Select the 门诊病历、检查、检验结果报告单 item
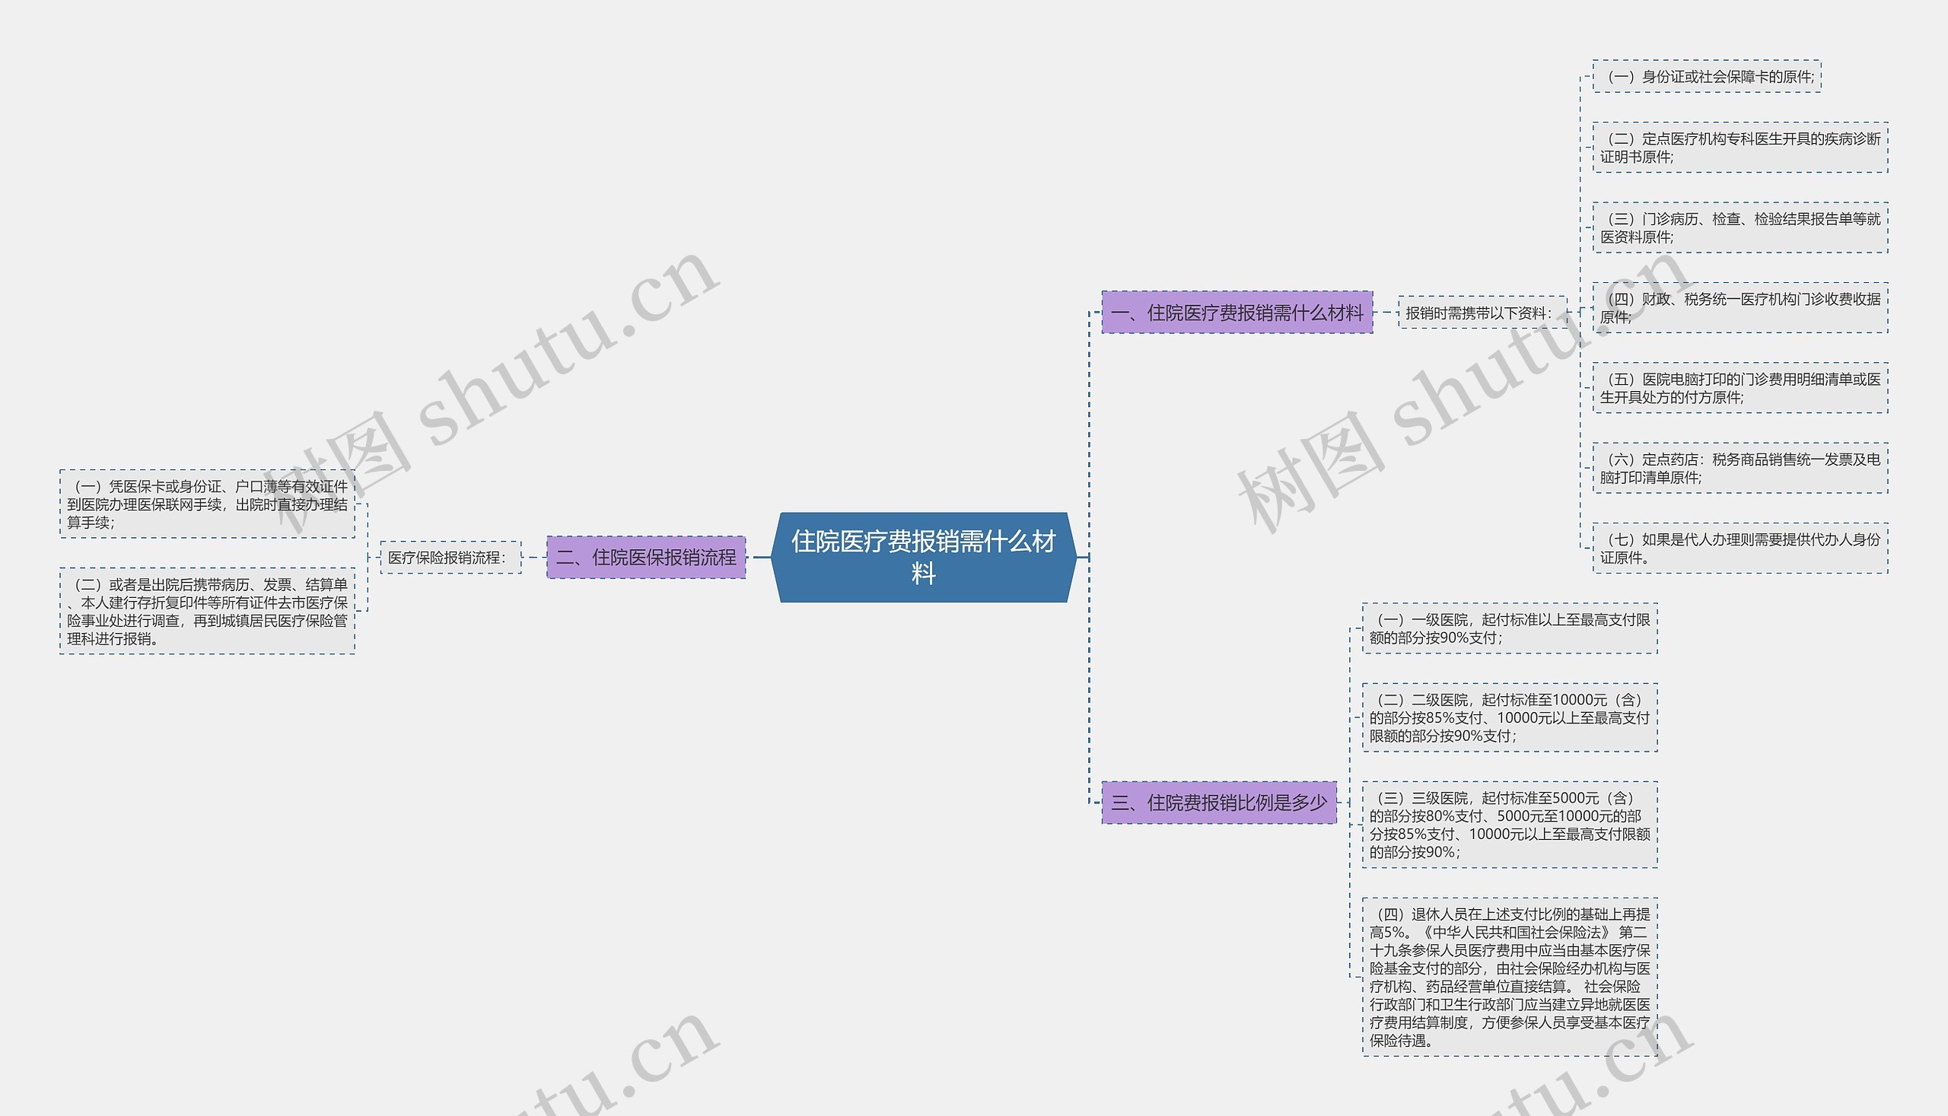 (x=1740, y=227)
